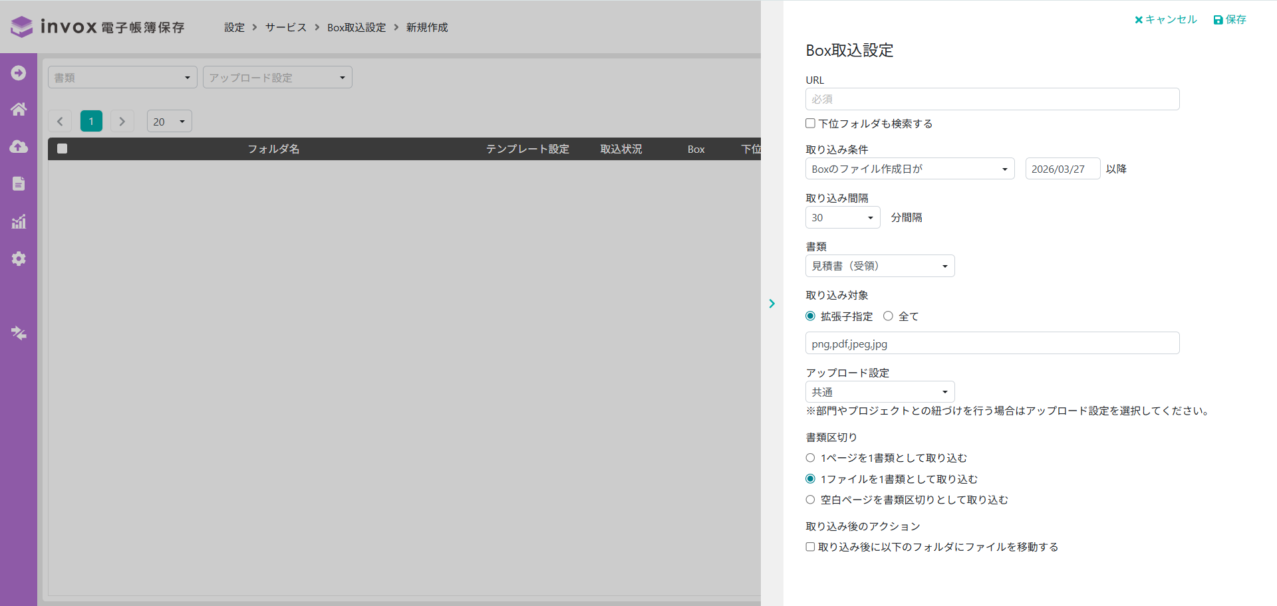Screen dimensions: 1277x606
Task: Select the 全て radio option
Action: [888, 316]
